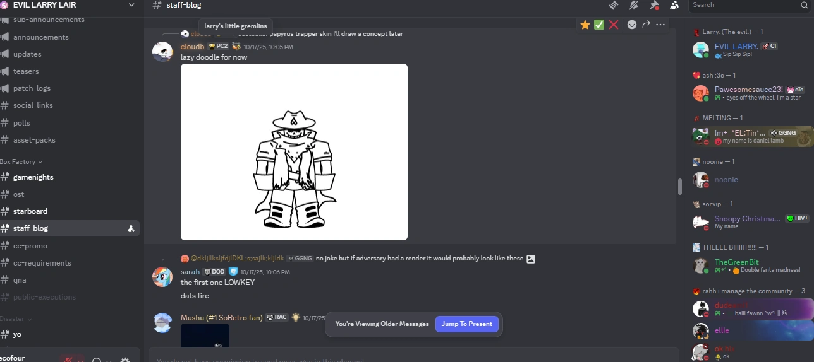
Task: Click the DOD tag next to sarah
Action: tap(214, 272)
